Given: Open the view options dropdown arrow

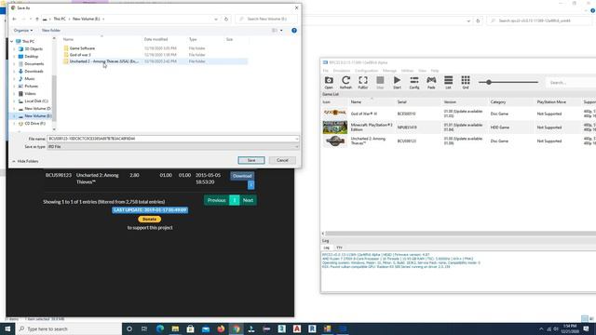Looking at the screenshot, I should (x=281, y=31).
